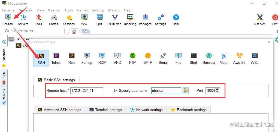
Task: Open the View menu
Action: click(x=40, y=10)
